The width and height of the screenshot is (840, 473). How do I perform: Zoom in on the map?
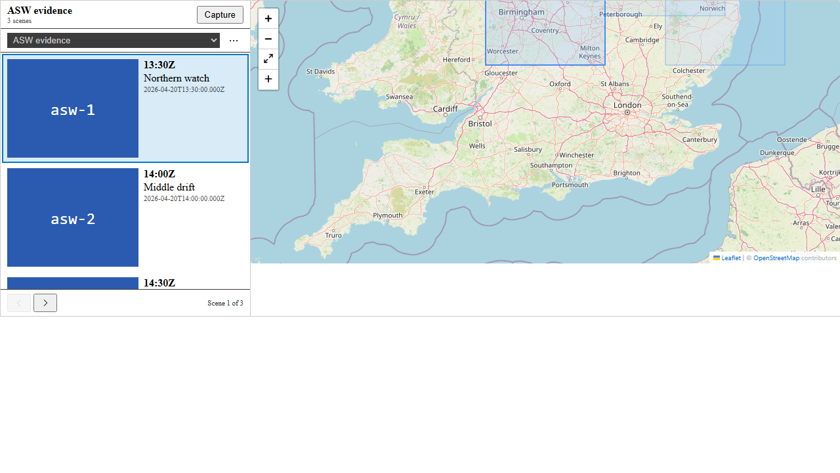click(x=268, y=18)
